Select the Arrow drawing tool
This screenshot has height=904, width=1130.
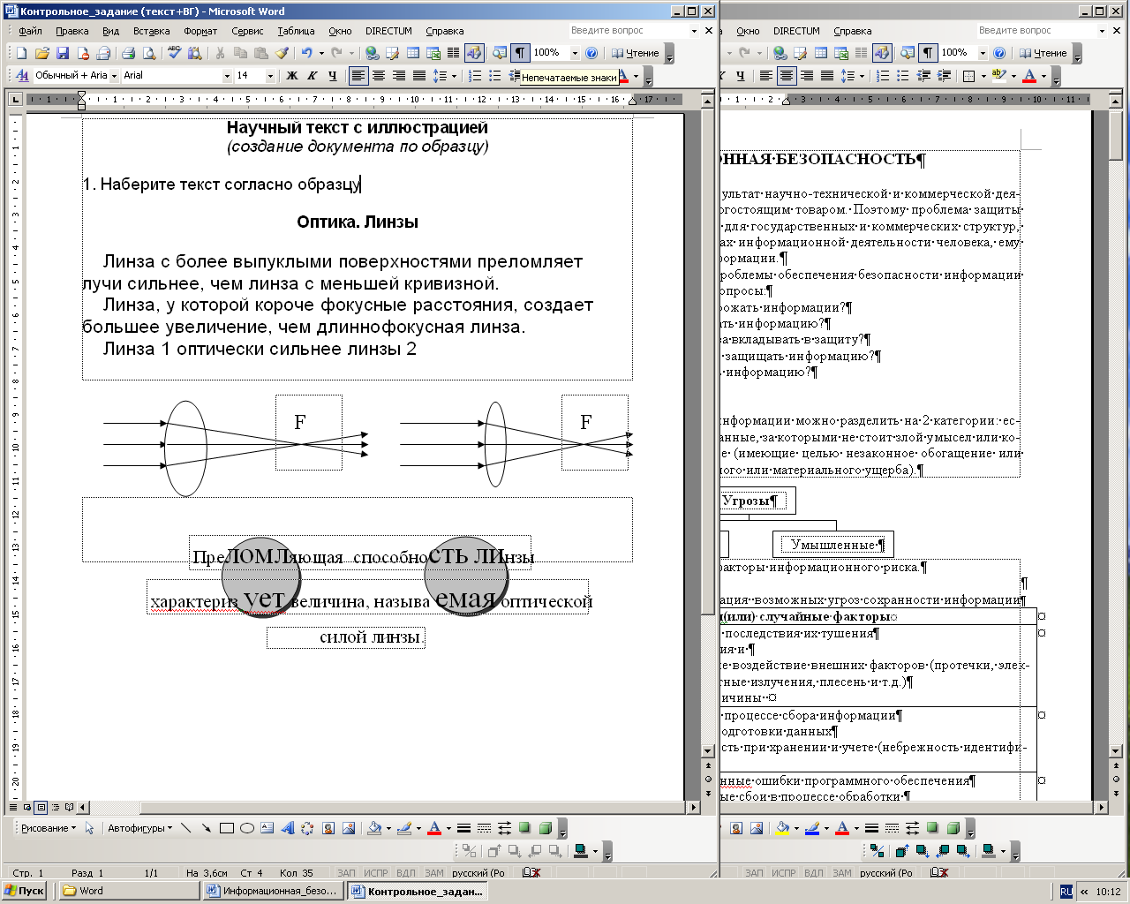click(206, 828)
